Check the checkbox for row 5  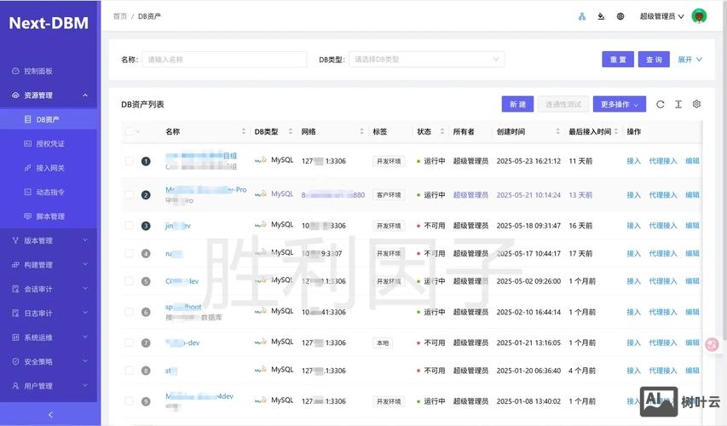click(129, 281)
